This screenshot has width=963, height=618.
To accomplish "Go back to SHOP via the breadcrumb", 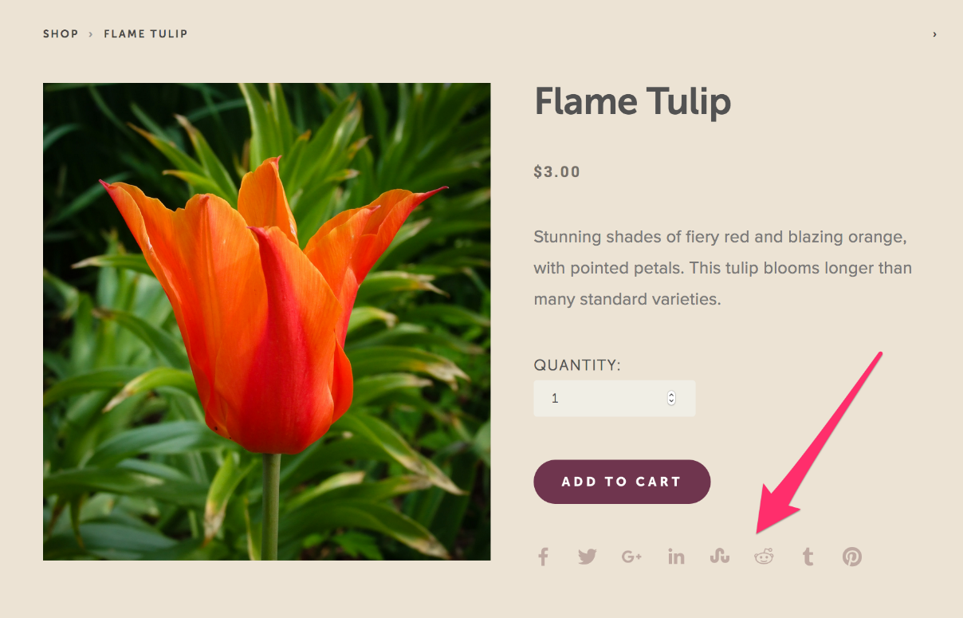I will tap(61, 33).
